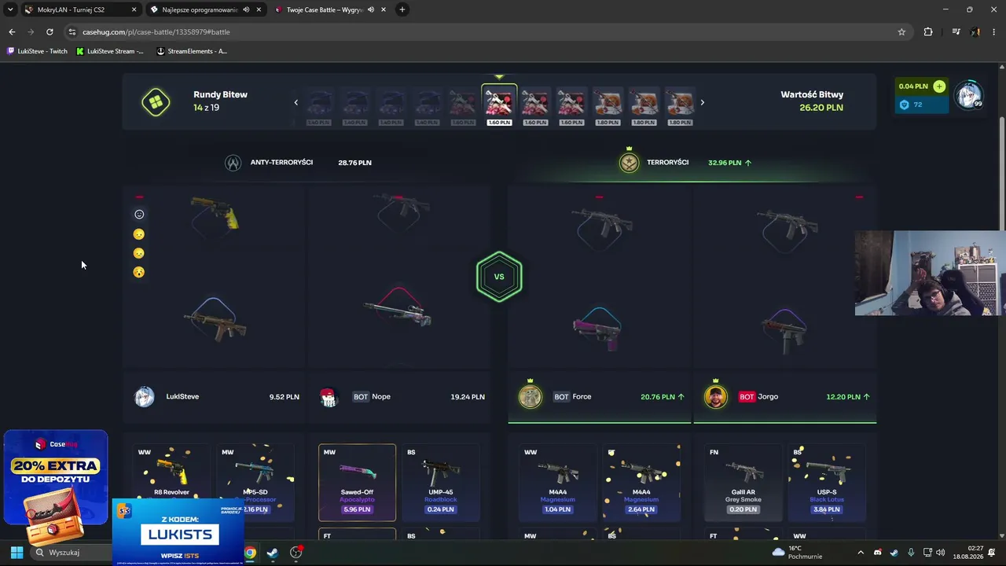Open the emoji reaction picker outline smiley
Viewport: 1006px width, 566px height.
pyautogui.click(x=139, y=215)
